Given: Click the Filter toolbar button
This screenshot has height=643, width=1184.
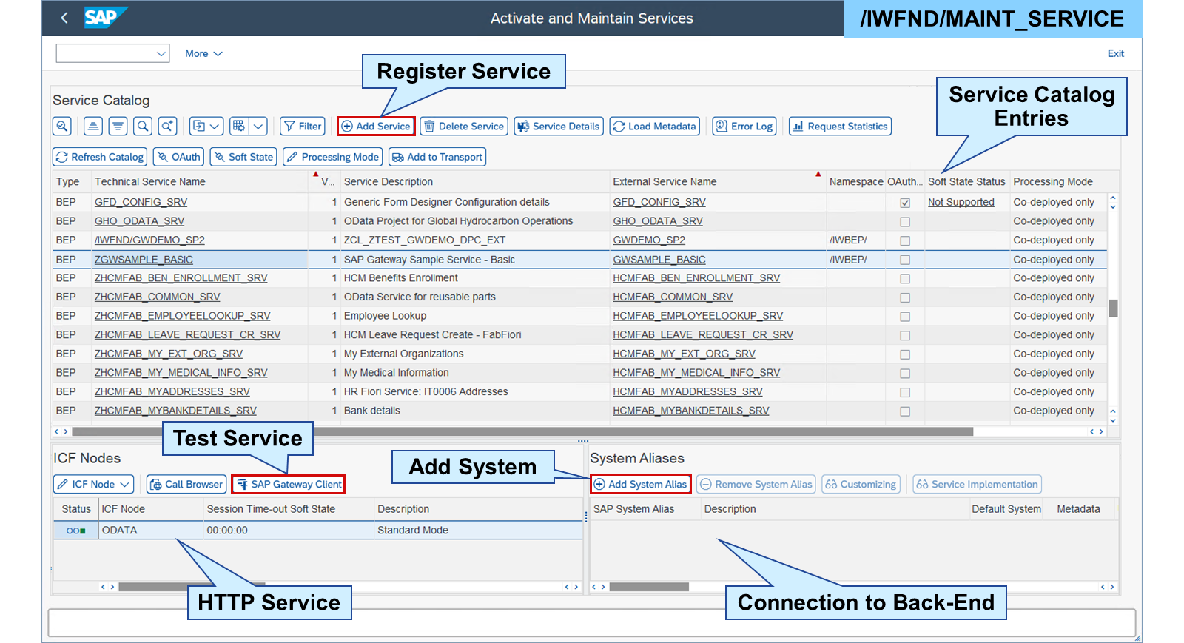Looking at the screenshot, I should [x=302, y=127].
